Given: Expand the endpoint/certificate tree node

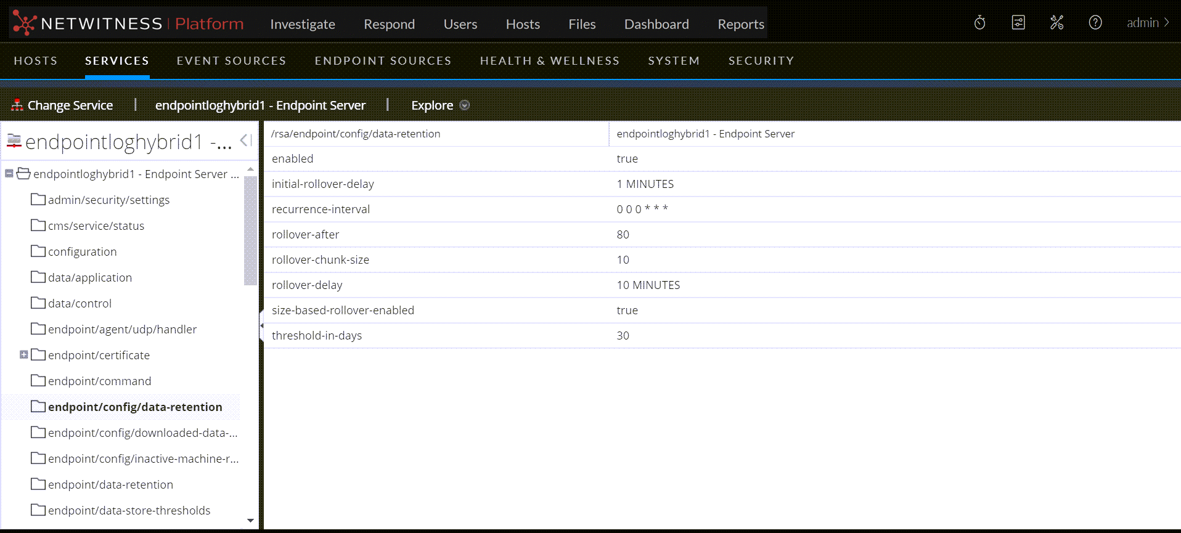Looking at the screenshot, I should click(23, 355).
